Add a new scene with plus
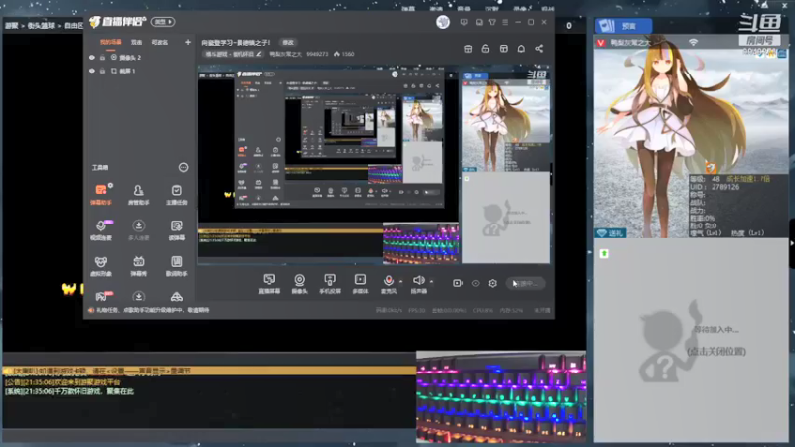Viewport: 795px width, 447px height. click(188, 42)
